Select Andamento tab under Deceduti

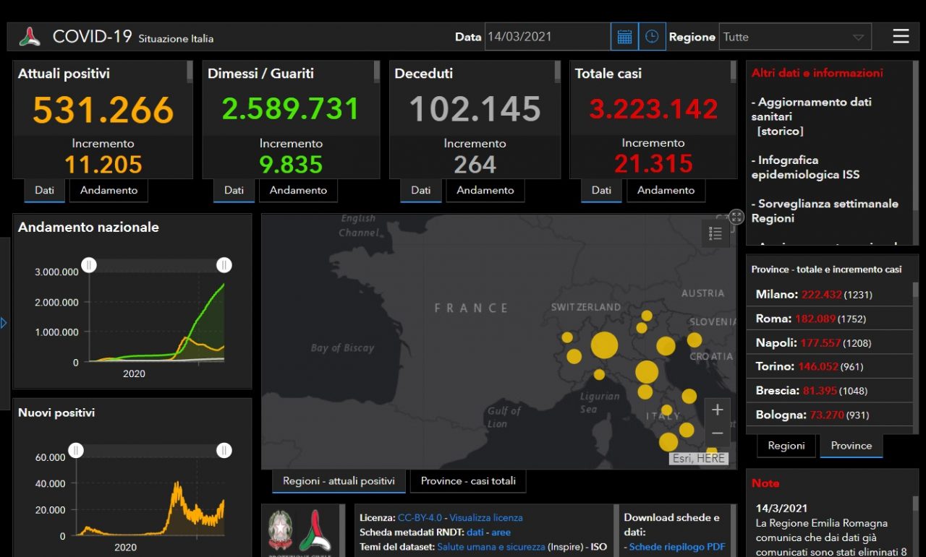point(485,191)
